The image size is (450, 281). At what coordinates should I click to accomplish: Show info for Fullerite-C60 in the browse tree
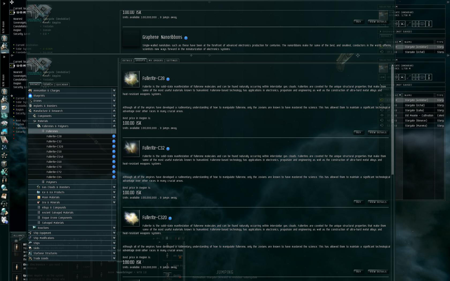(114, 162)
